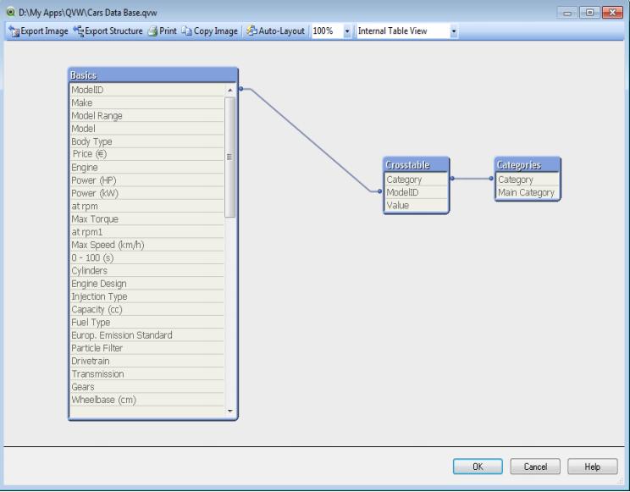Select the Capacity (cc) field
This screenshot has height=492, width=630.
click(147, 309)
